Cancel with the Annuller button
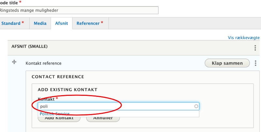Viewport: 261px width, 132px height. [x=103, y=118]
